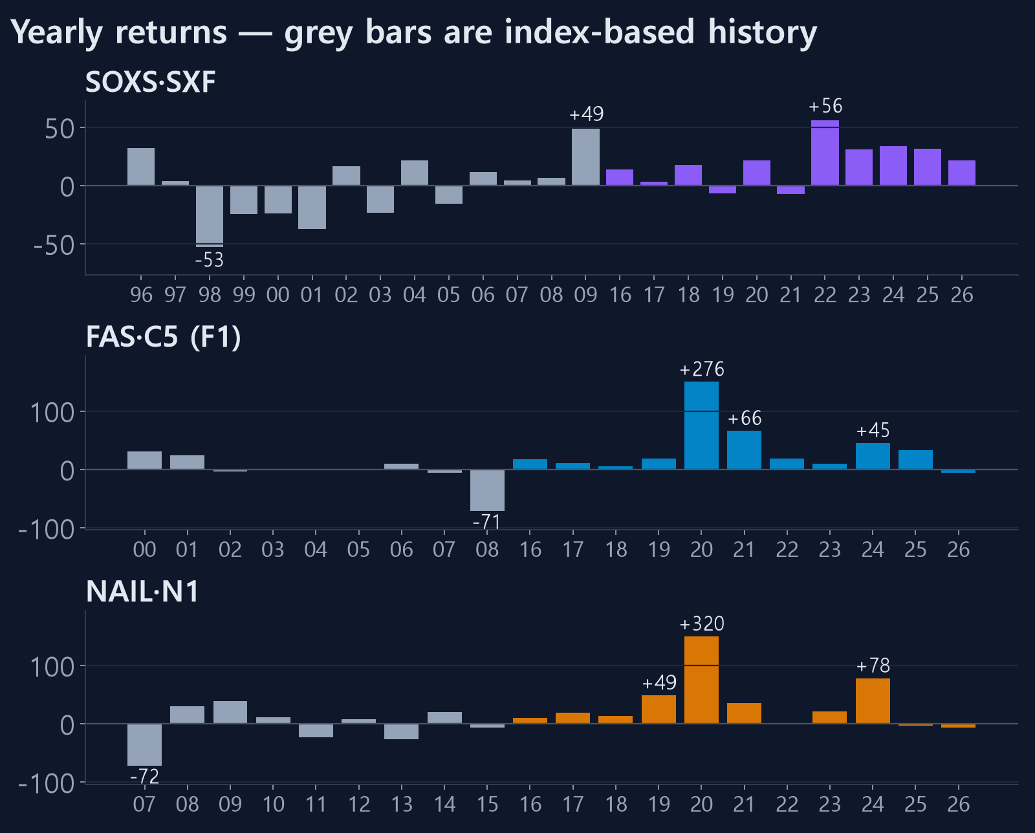Click the '-100' y-axis label in NAIL chart
Viewport: 1035px width, 833px height.
coord(47,784)
